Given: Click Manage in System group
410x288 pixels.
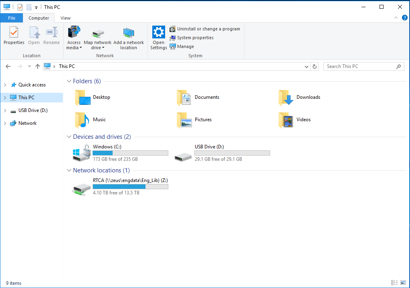Looking at the screenshot, I should tap(182, 46).
